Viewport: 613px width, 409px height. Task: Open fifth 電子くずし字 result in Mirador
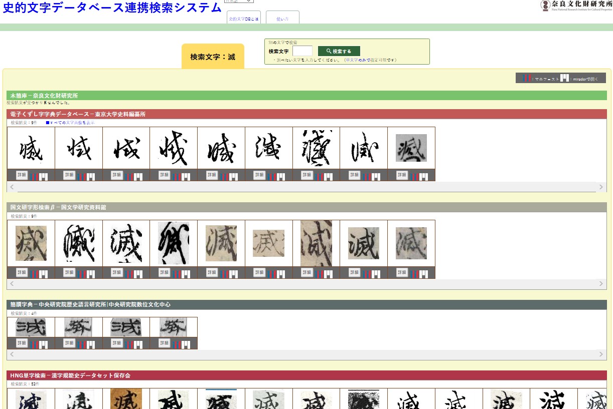click(x=233, y=177)
